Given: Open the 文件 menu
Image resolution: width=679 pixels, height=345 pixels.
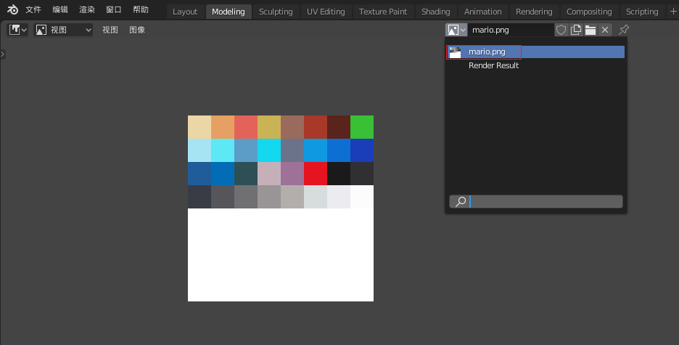Looking at the screenshot, I should click(33, 9).
